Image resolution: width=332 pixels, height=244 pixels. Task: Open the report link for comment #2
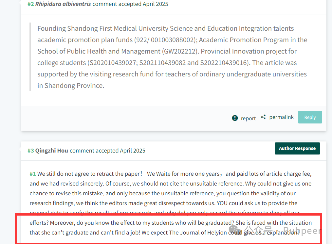click(x=248, y=118)
